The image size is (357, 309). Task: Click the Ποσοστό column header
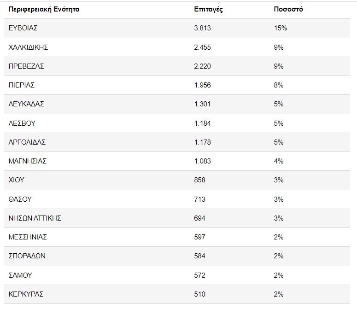288,9
